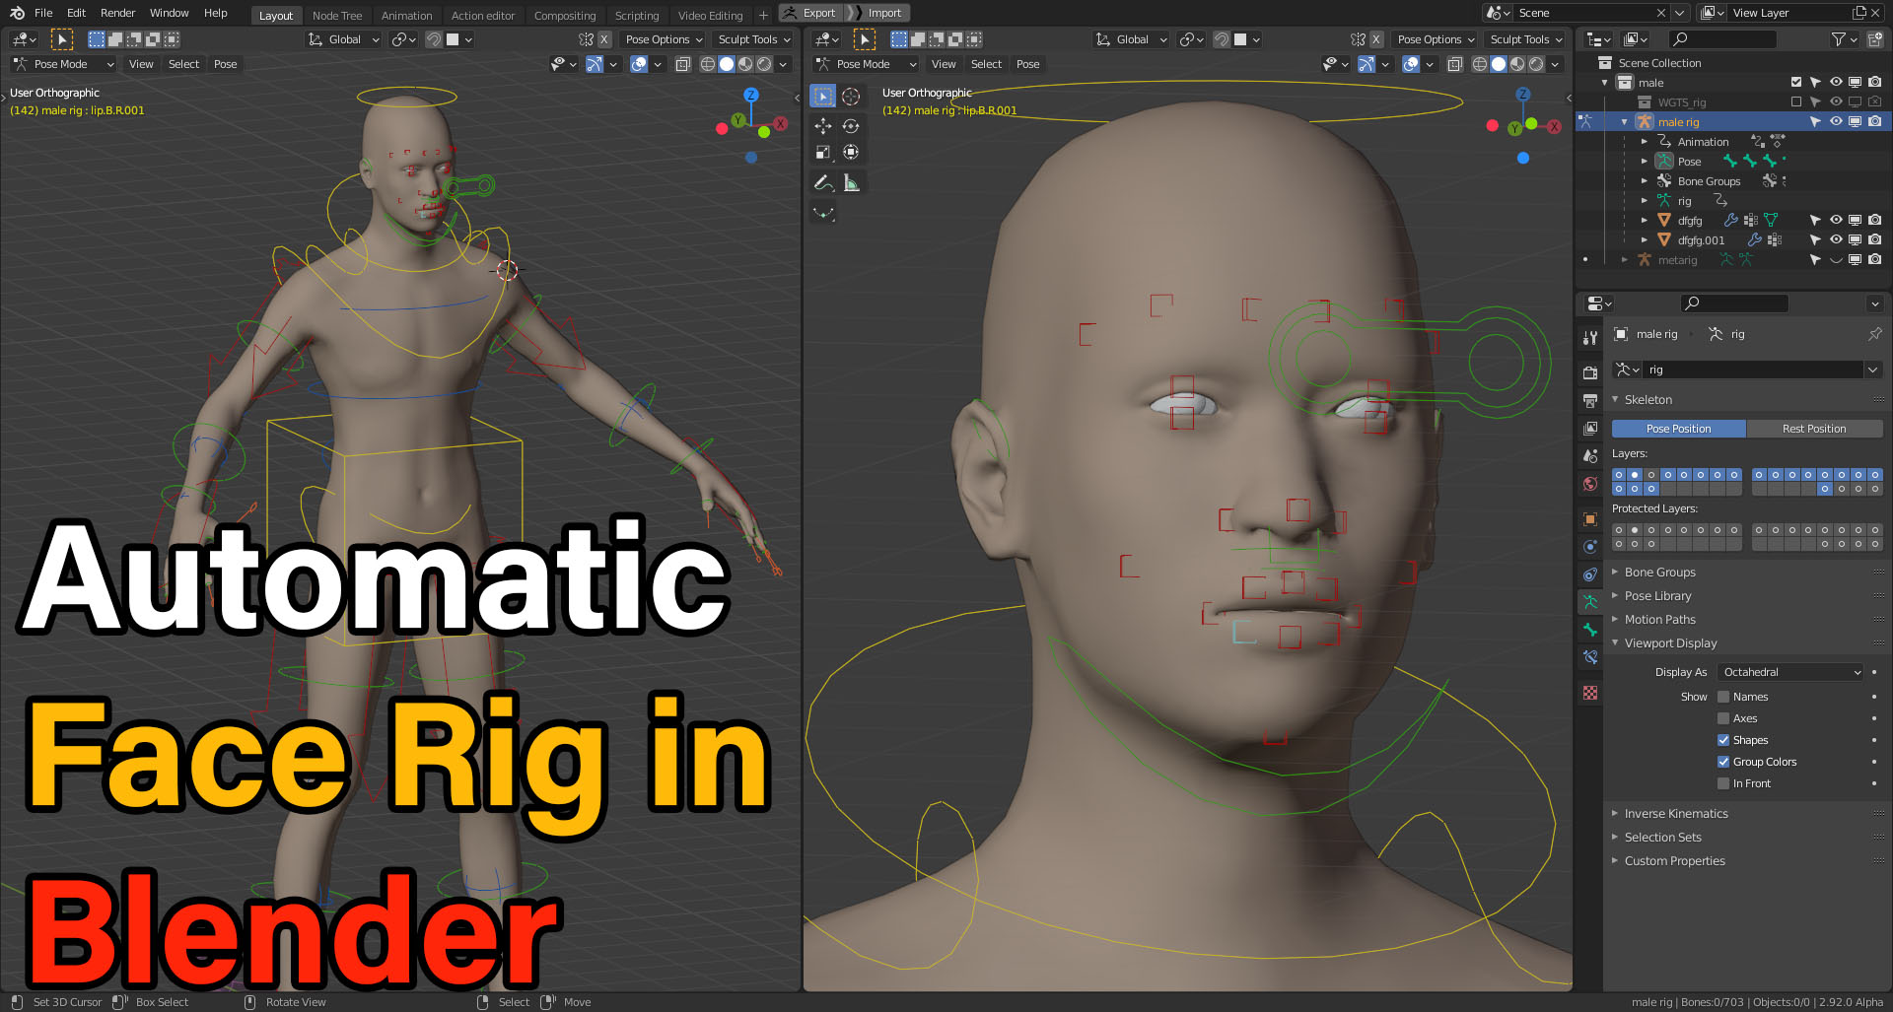This screenshot has height=1012, width=1893.
Task: Open the Scene properties tab
Action: [1589, 455]
